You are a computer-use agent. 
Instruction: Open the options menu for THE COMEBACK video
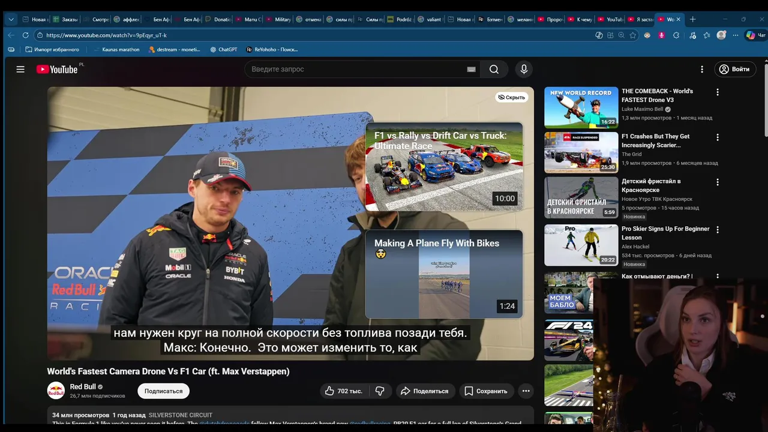tap(717, 92)
